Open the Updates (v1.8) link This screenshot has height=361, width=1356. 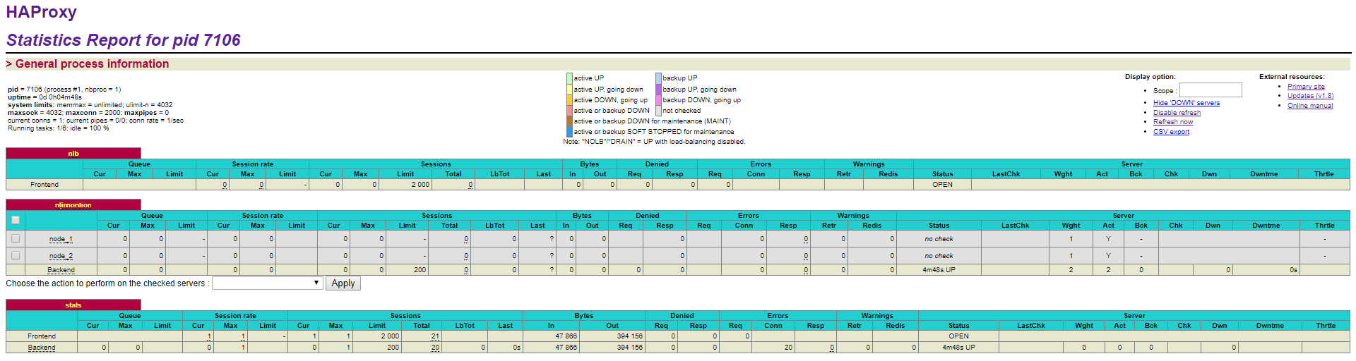(x=1310, y=96)
